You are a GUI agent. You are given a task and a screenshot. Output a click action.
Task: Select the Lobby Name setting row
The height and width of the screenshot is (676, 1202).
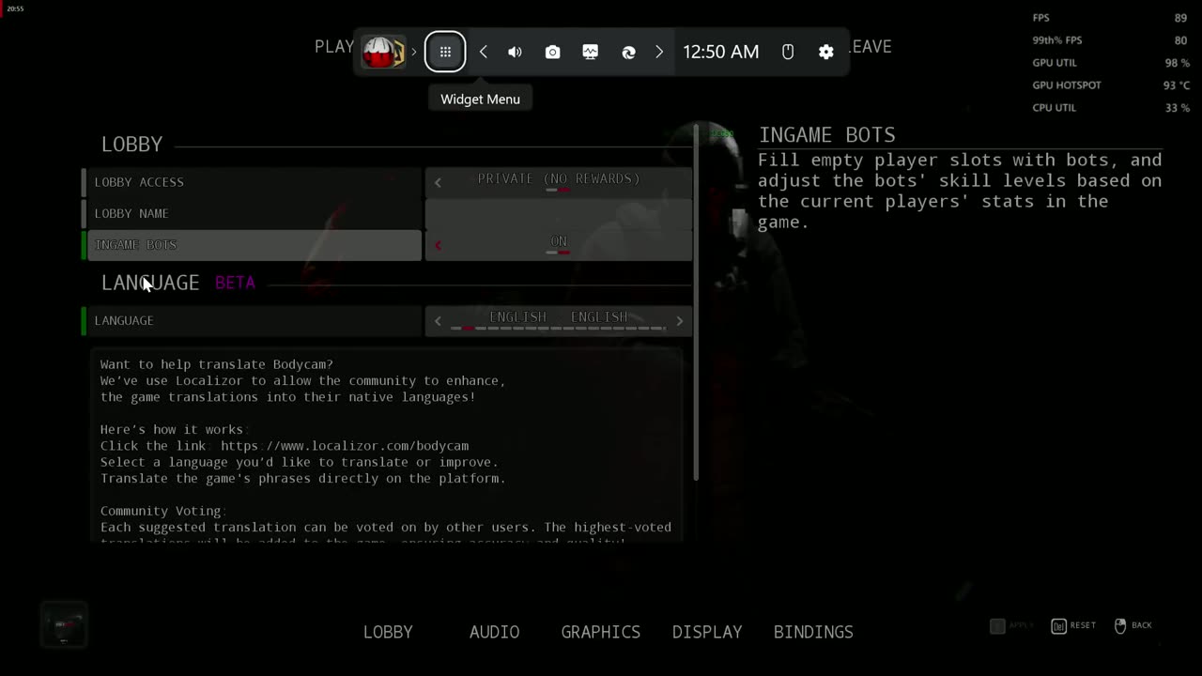[x=252, y=213]
